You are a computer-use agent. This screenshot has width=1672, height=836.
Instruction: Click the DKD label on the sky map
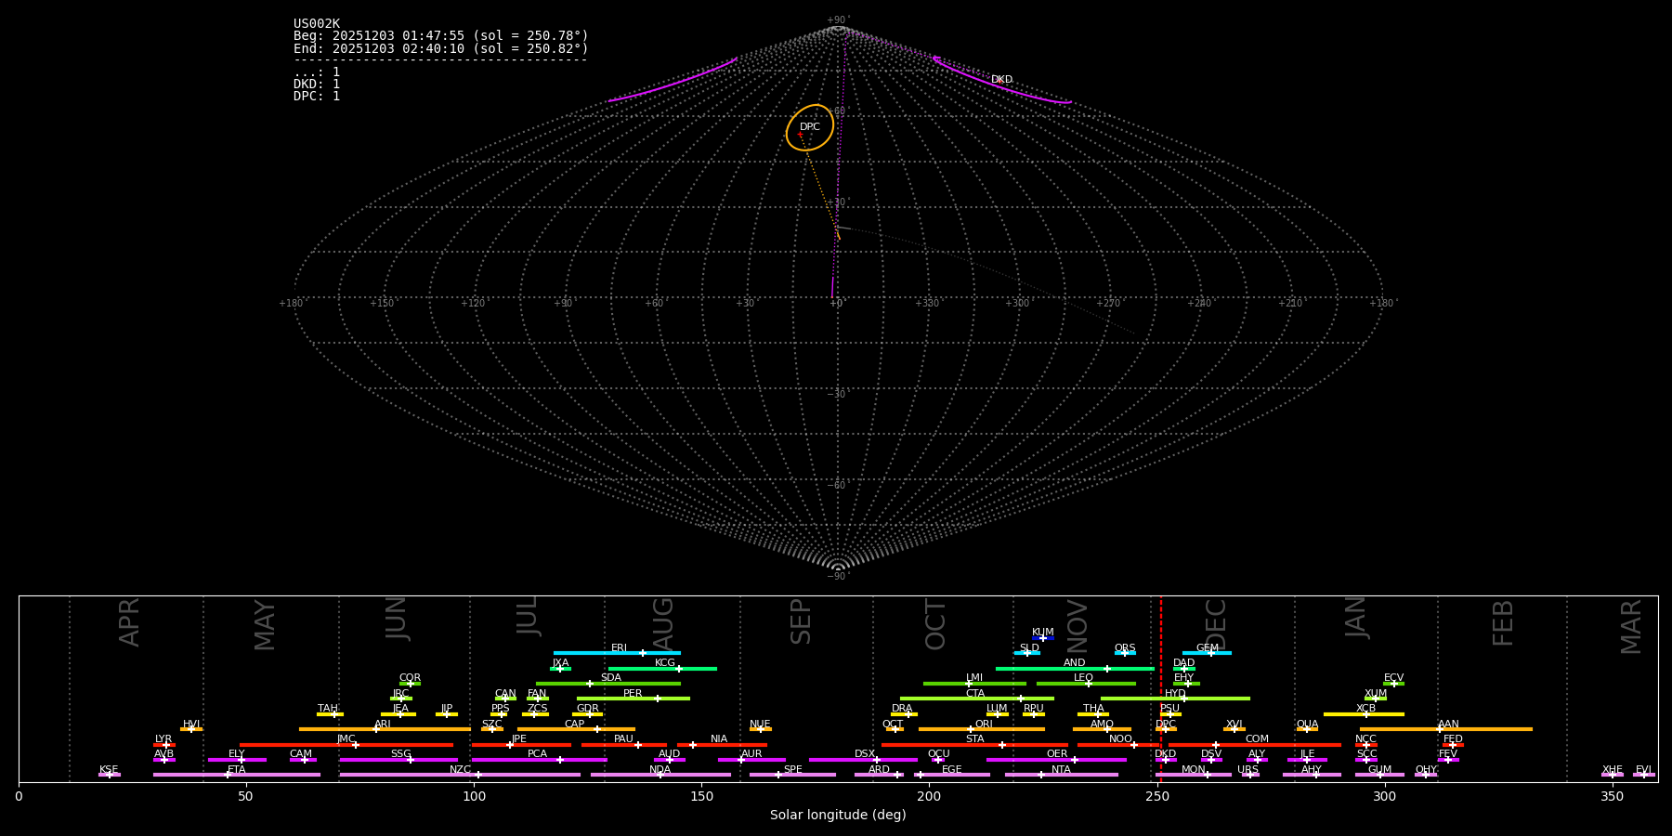[x=1001, y=80]
